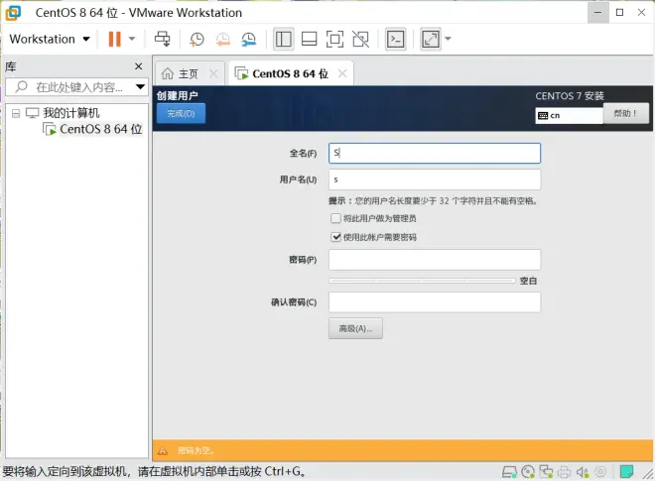Enter full screen mode
The image size is (655, 481).
[334, 39]
